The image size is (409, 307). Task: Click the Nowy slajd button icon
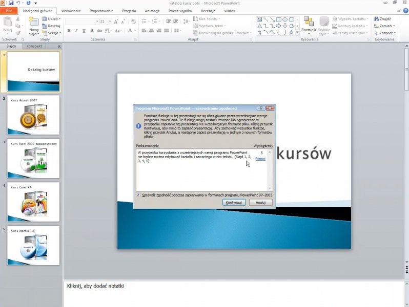click(x=34, y=21)
